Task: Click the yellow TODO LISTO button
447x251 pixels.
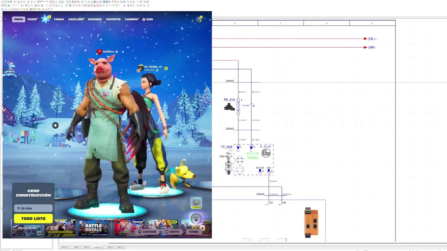Action: [x=33, y=219]
